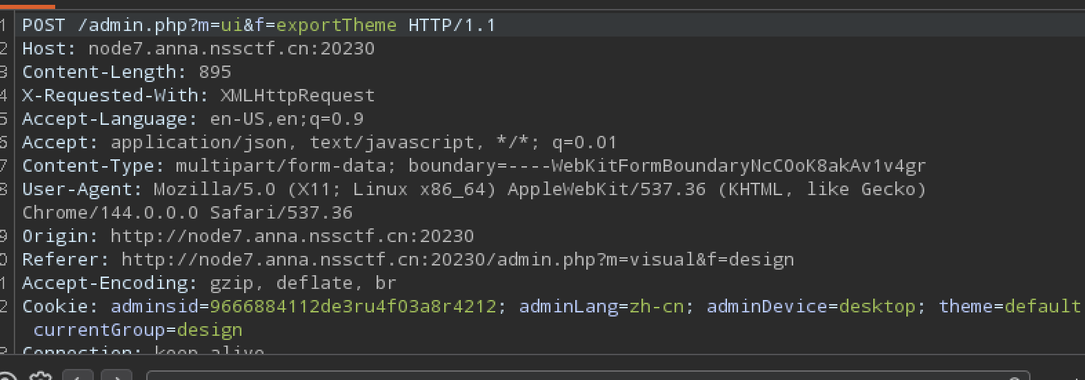The width and height of the screenshot is (1085, 380).
Task: Click the XMLHttpRequest header value
Action: point(297,96)
